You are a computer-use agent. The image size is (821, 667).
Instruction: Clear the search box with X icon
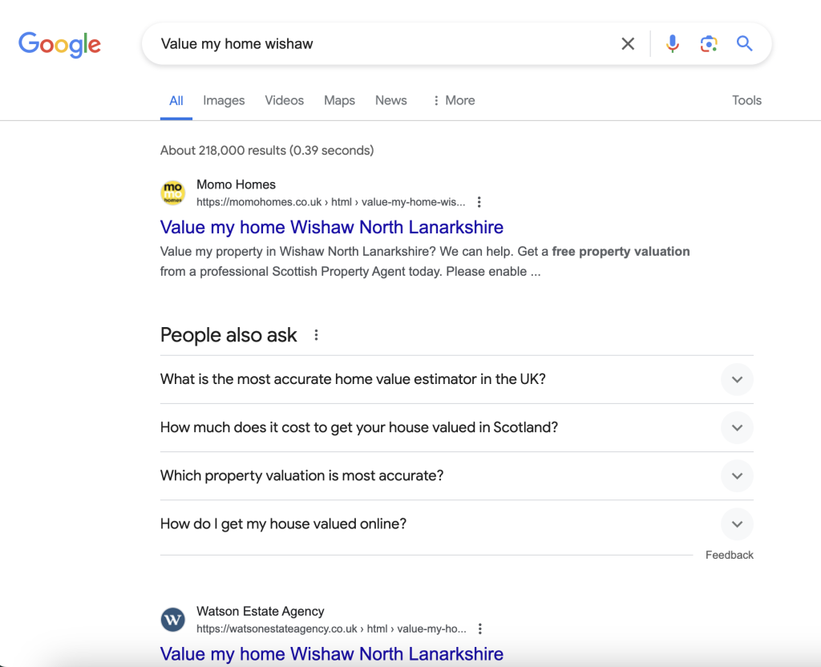click(628, 44)
